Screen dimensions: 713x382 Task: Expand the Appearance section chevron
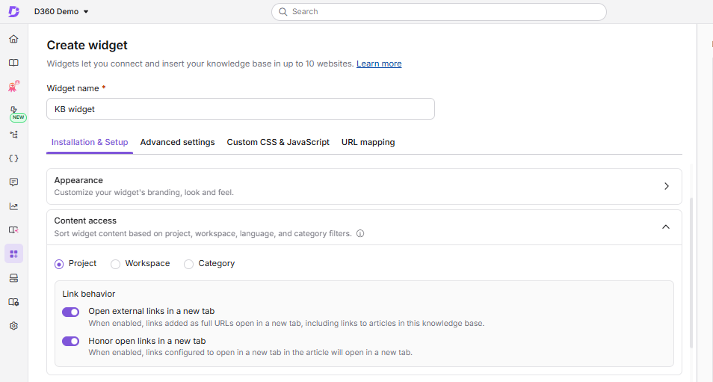pyautogui.click(x=666, y=186)
